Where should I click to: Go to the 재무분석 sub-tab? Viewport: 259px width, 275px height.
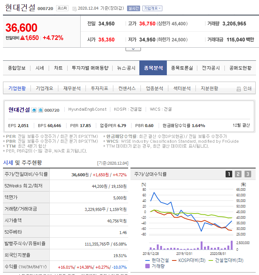[72, 88]
